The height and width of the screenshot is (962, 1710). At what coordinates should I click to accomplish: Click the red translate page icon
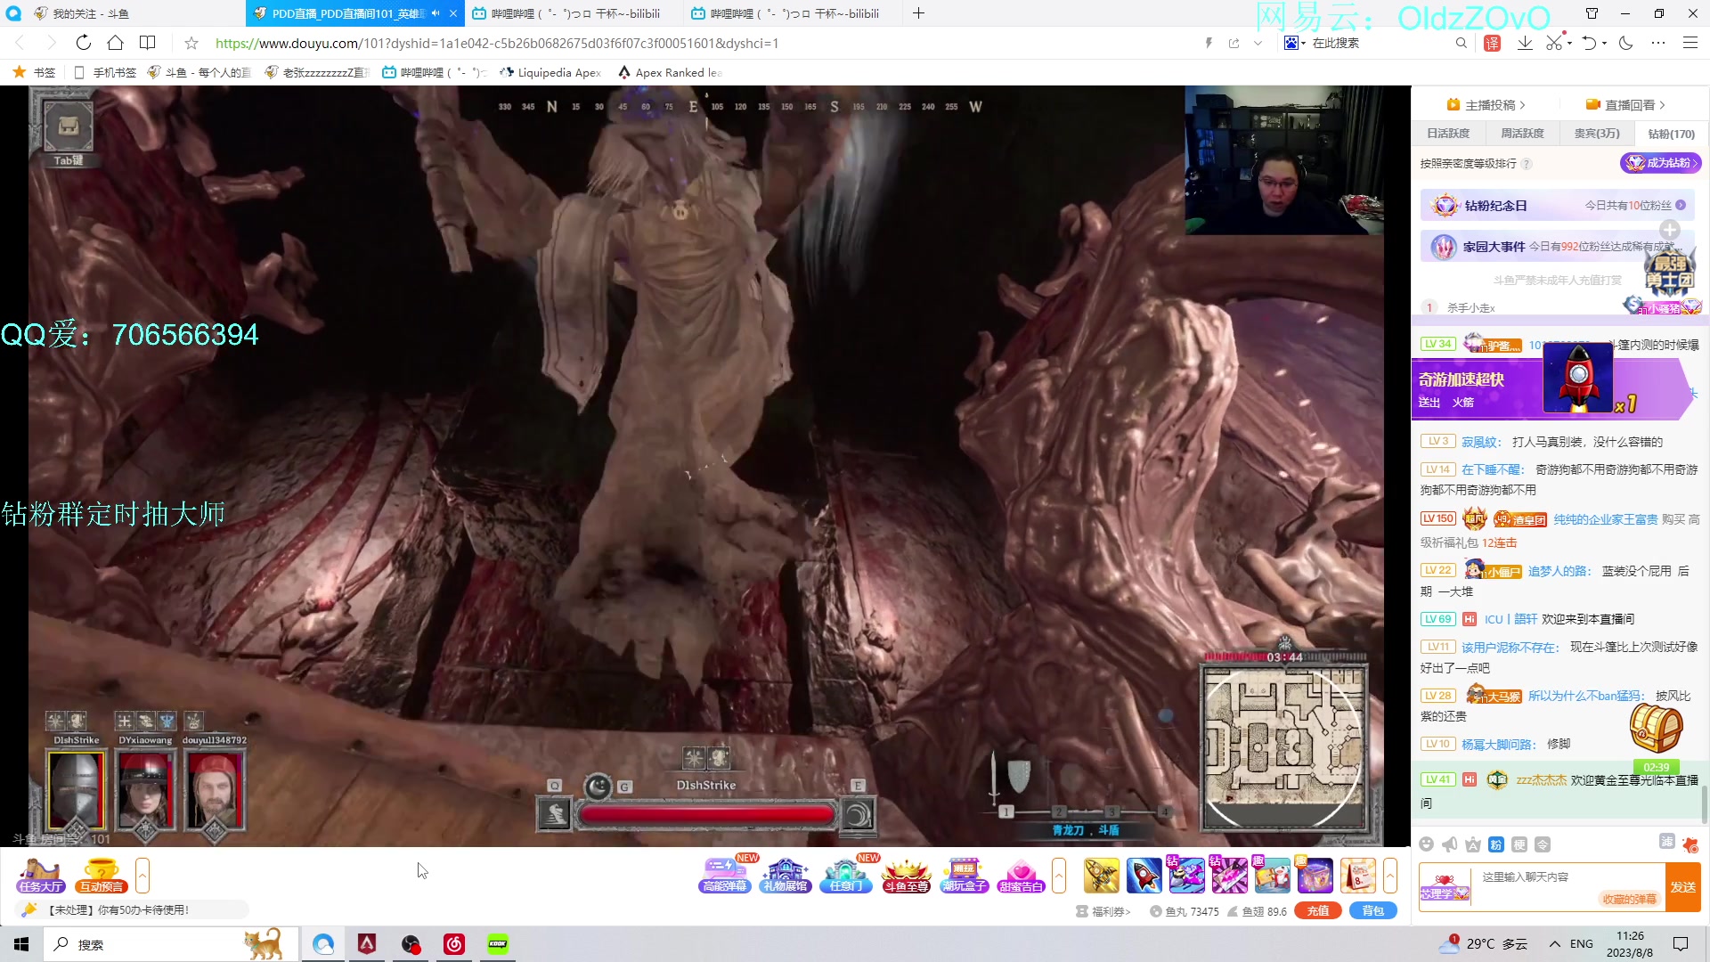coord(1493,43)
